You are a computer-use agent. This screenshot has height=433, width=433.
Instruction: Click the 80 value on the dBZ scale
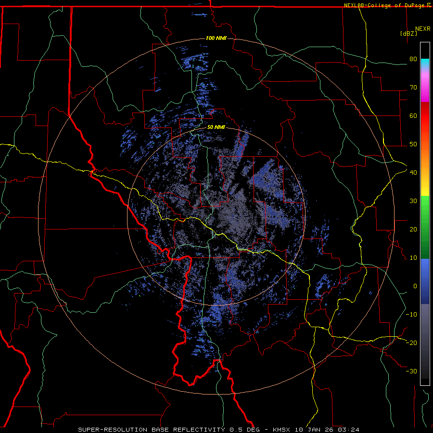click(413, 59)
